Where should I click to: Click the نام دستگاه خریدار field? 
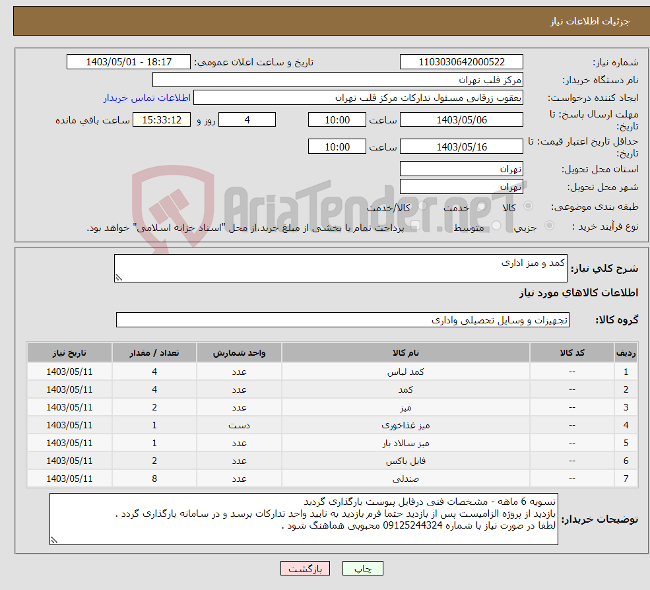click(x=338, y=80)
